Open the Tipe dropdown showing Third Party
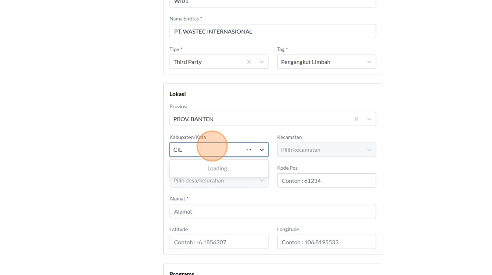This screenshot has height=275, width=492. pyautogui.click(x=206, y=62)
